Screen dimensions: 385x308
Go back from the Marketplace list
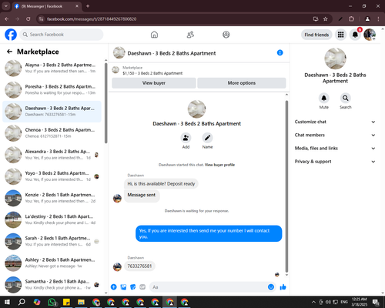coord(9,52)
